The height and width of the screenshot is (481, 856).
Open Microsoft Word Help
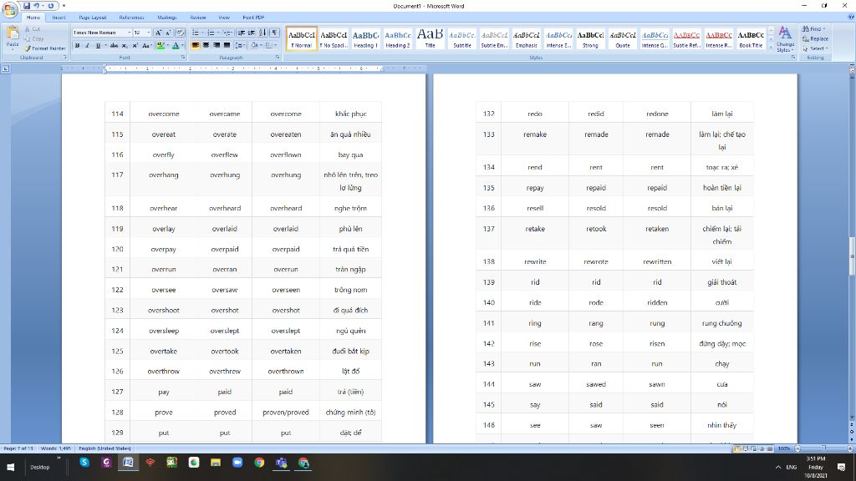850,18
